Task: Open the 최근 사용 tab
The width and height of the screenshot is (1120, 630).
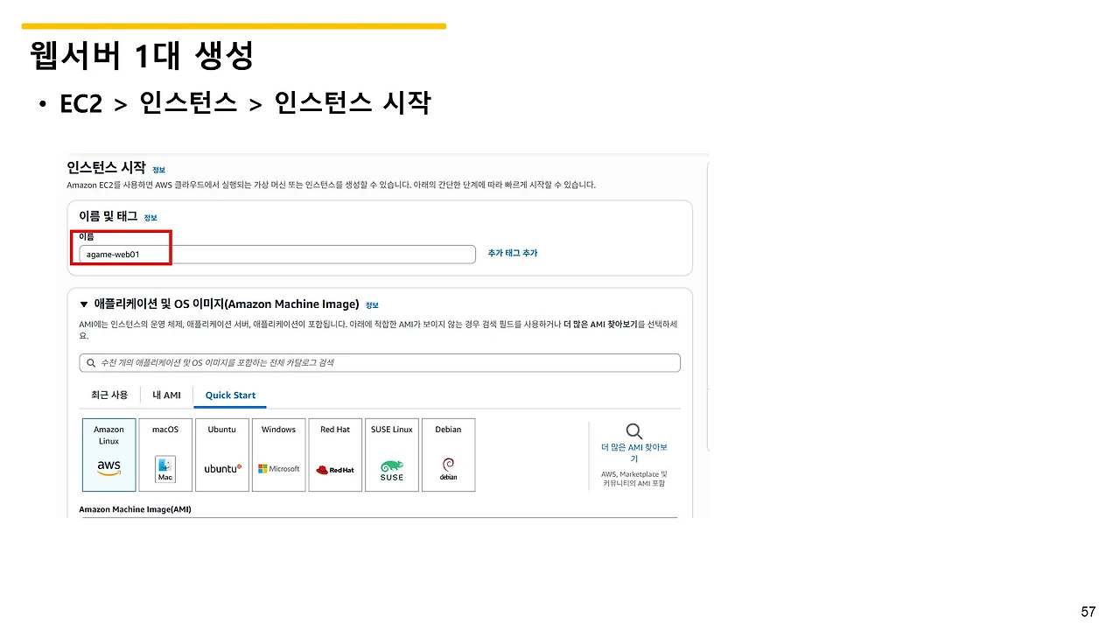Action: click(x=108, y=395)
